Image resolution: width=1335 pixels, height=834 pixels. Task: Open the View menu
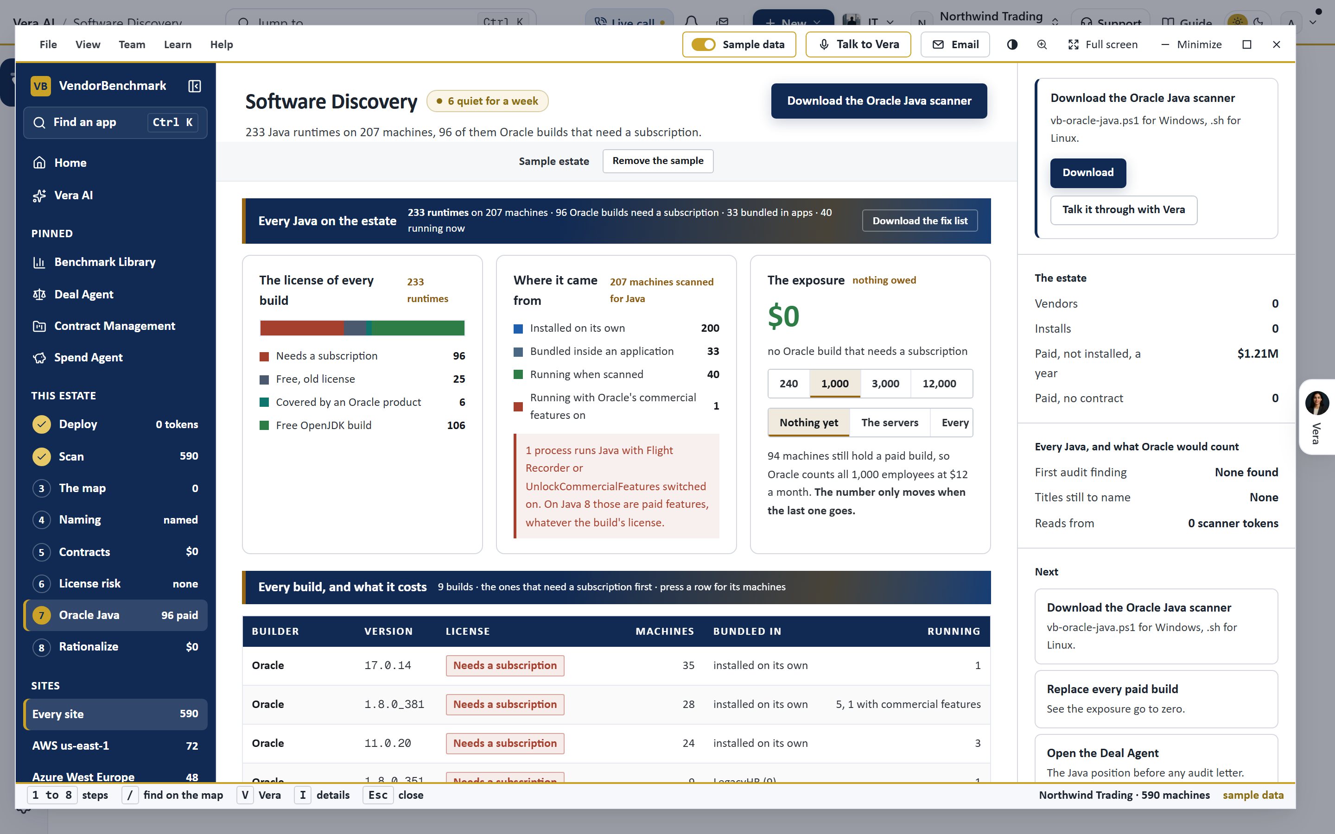coord(88,44)
